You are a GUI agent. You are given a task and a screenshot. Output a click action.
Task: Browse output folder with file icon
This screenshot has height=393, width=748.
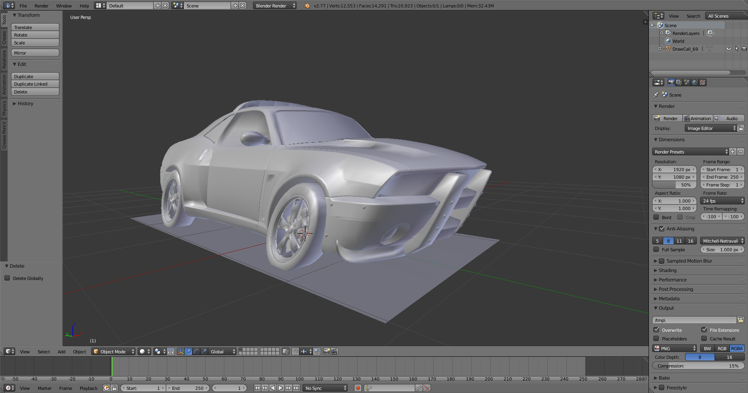741,320
